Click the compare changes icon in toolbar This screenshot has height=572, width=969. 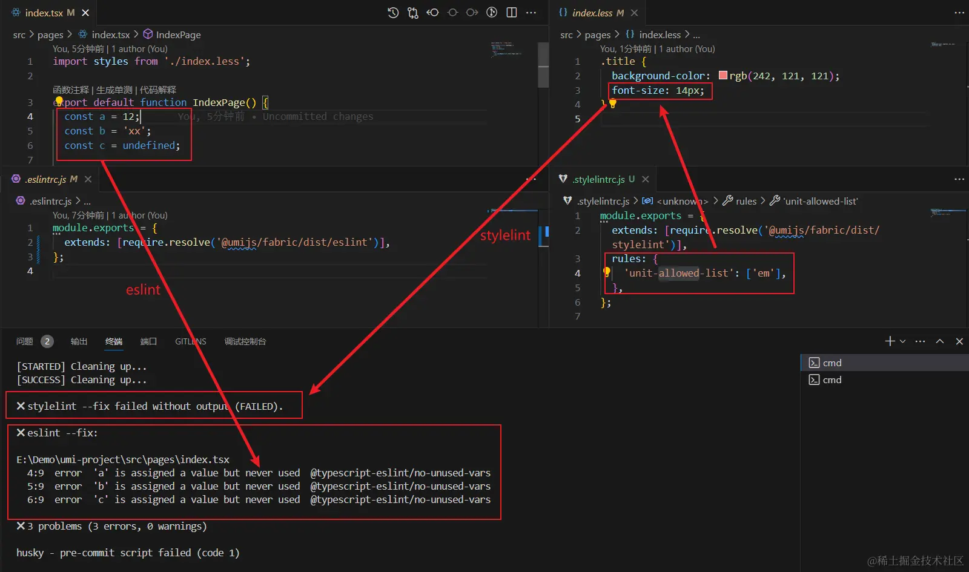pos(413,13)
